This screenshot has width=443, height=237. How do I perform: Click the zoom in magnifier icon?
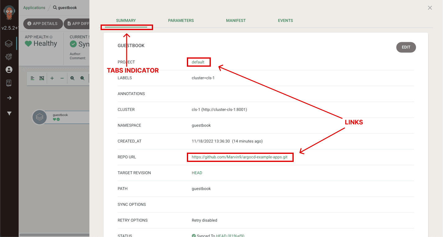[72, 78]
